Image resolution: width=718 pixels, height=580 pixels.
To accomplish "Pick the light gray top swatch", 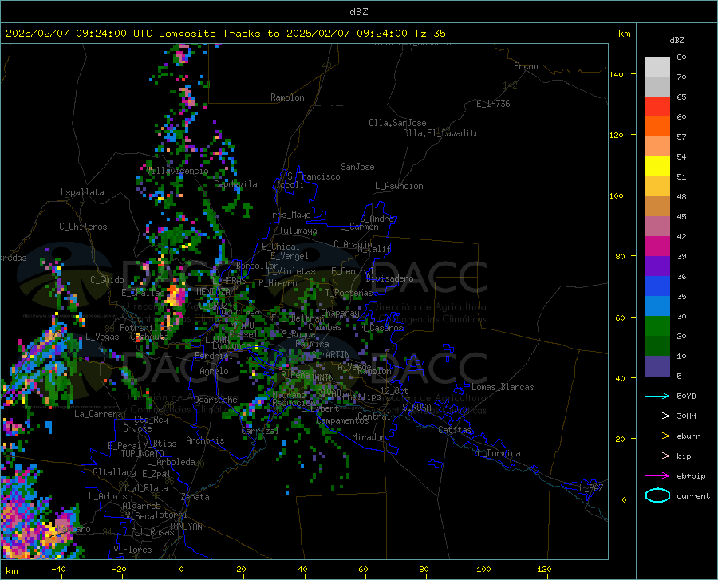I will pos(657,67).
